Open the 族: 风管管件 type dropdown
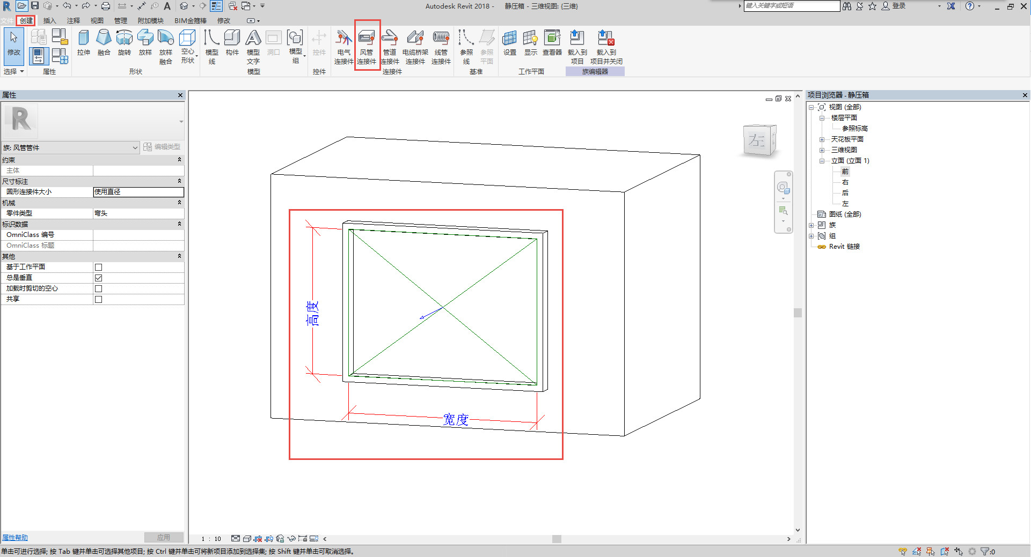Viewport: 1031px width, 557px height. (x=71, y=147)
